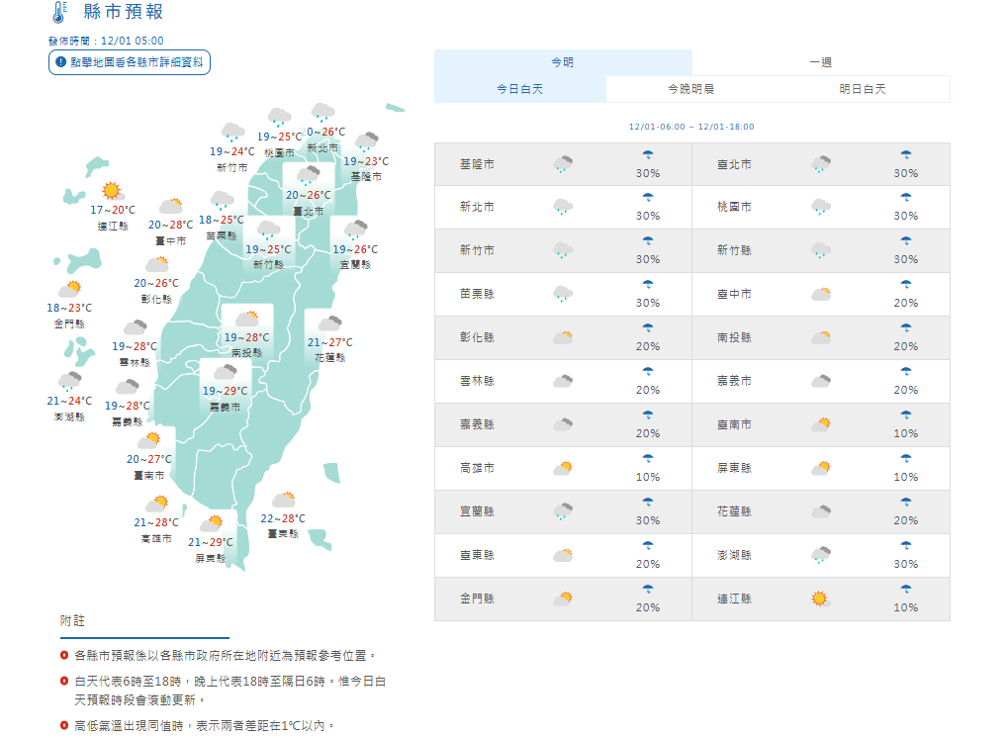Click the 臺東縣 weather icon on the map
Screen dimensions: 1007x738
284,501
